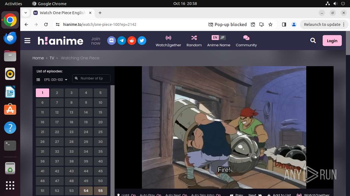This screenshot has width=350, height=196.
Task: Open the Discord social icon
Action: 111,41
